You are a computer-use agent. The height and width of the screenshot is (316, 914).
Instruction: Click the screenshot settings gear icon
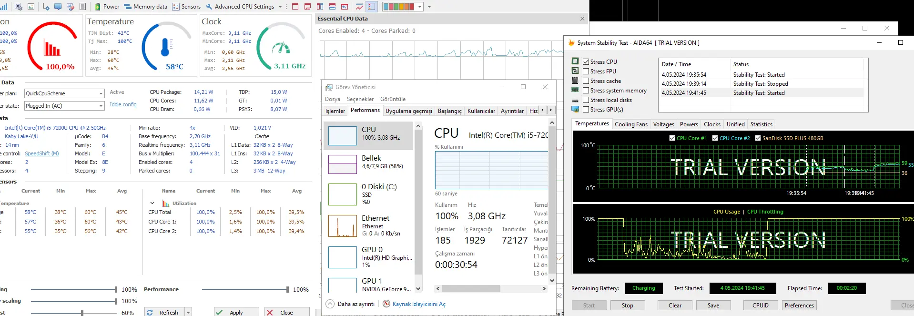click(19, 7)
